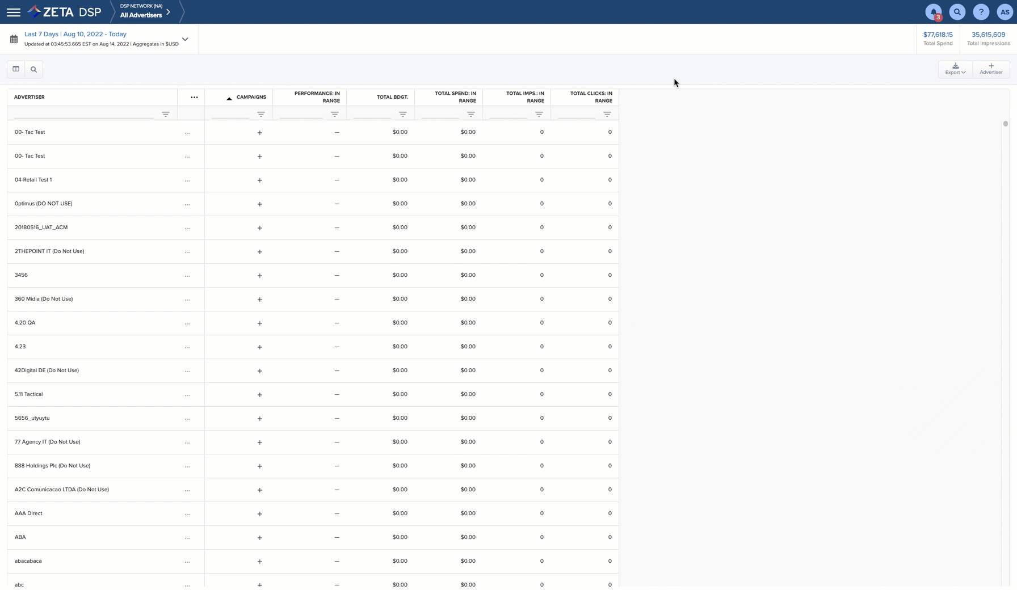Sort by Campaigns column header

click(251, 97)
